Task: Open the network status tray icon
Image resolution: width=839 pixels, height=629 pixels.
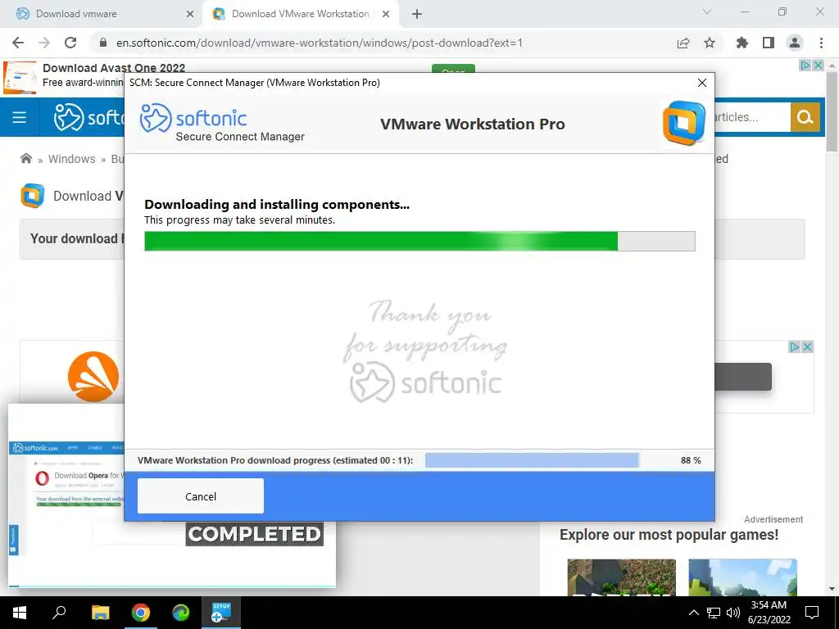Action: [x=714, y=613]
